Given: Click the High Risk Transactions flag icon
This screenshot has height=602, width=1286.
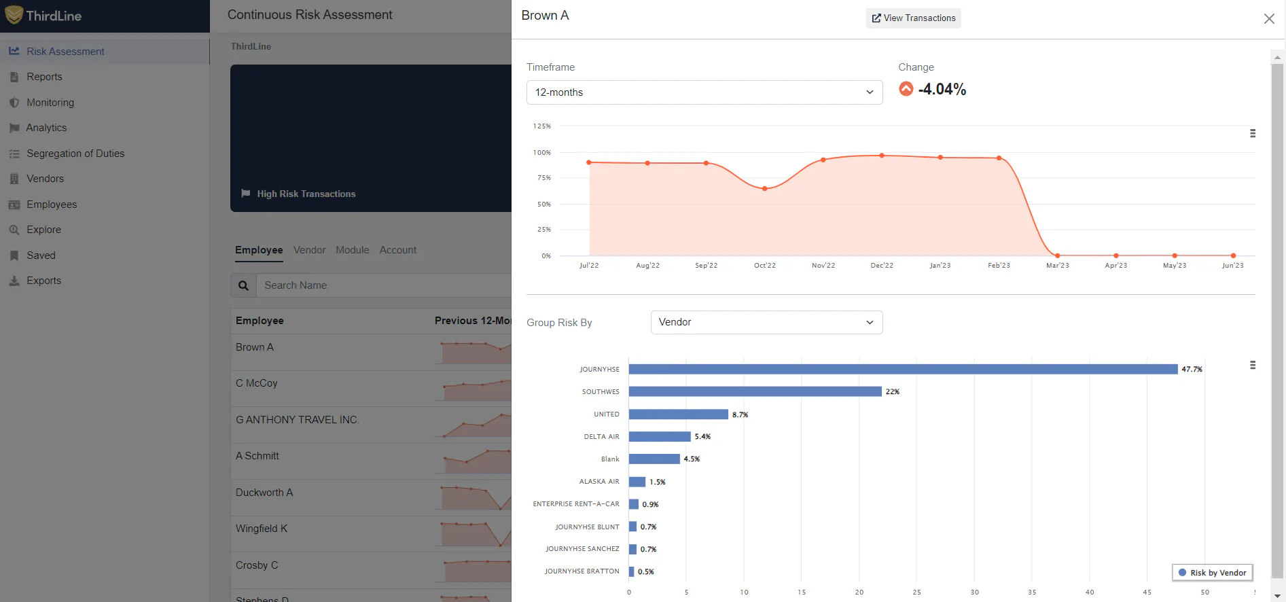Looking at the screenshot, I should click(246, 194).
